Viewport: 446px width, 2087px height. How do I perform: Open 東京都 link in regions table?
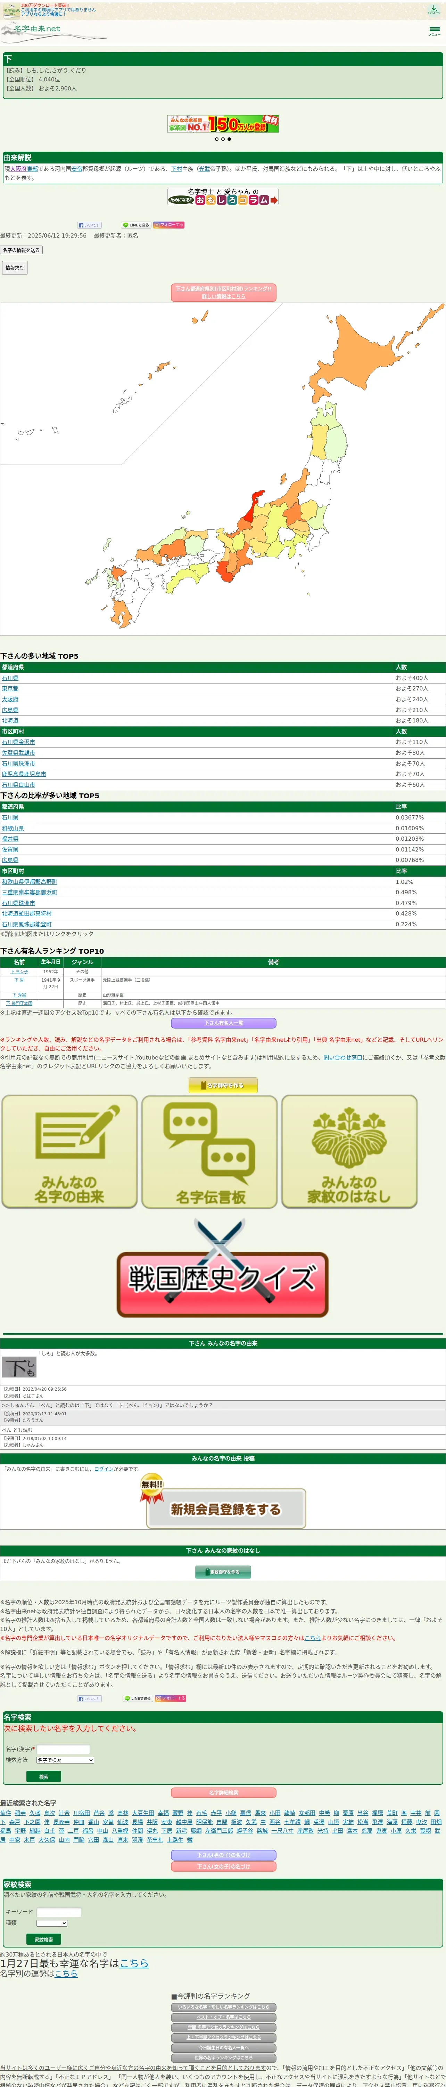pos(10,689)
